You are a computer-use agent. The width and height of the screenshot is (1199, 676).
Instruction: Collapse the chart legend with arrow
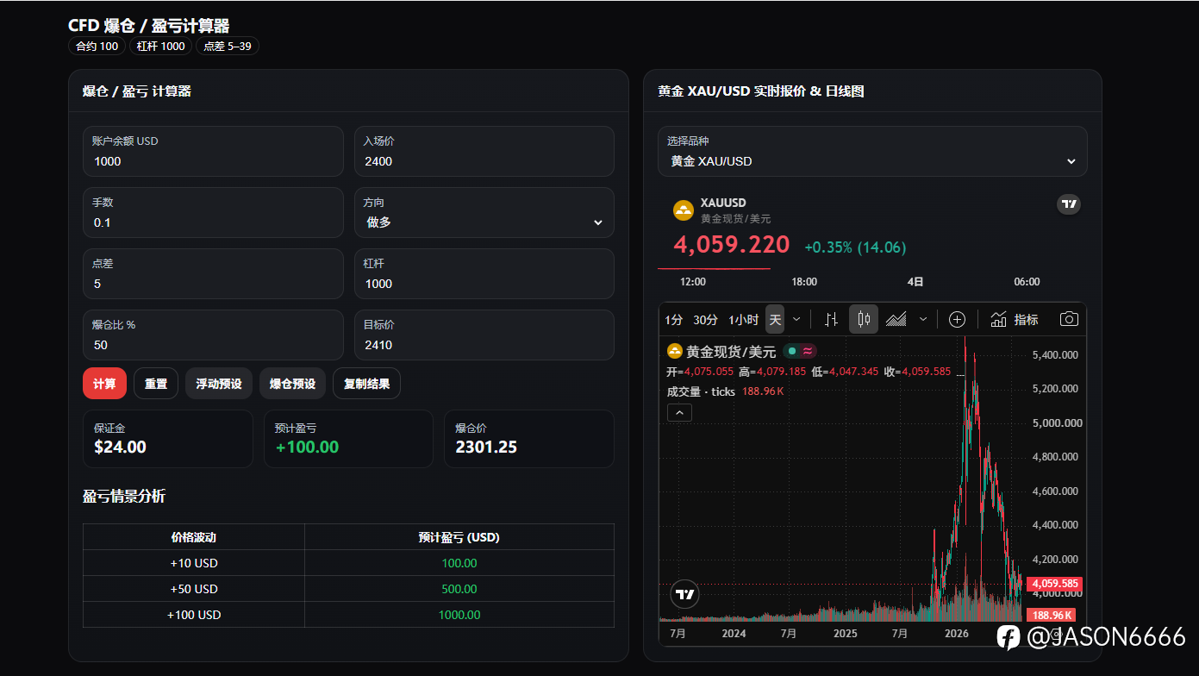pyautogui.click(x=679, y=413)
